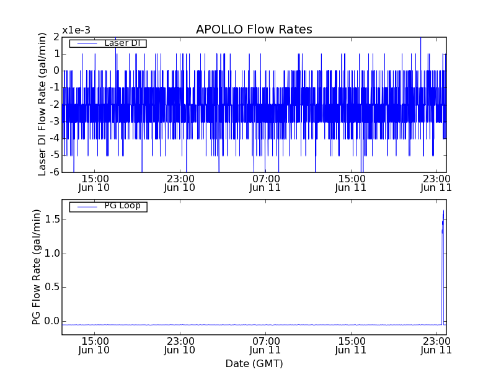496x372 pixels.
Task: Click '07:00 Jun 11' below the Laser DI plot
Action: coord(265,183)
